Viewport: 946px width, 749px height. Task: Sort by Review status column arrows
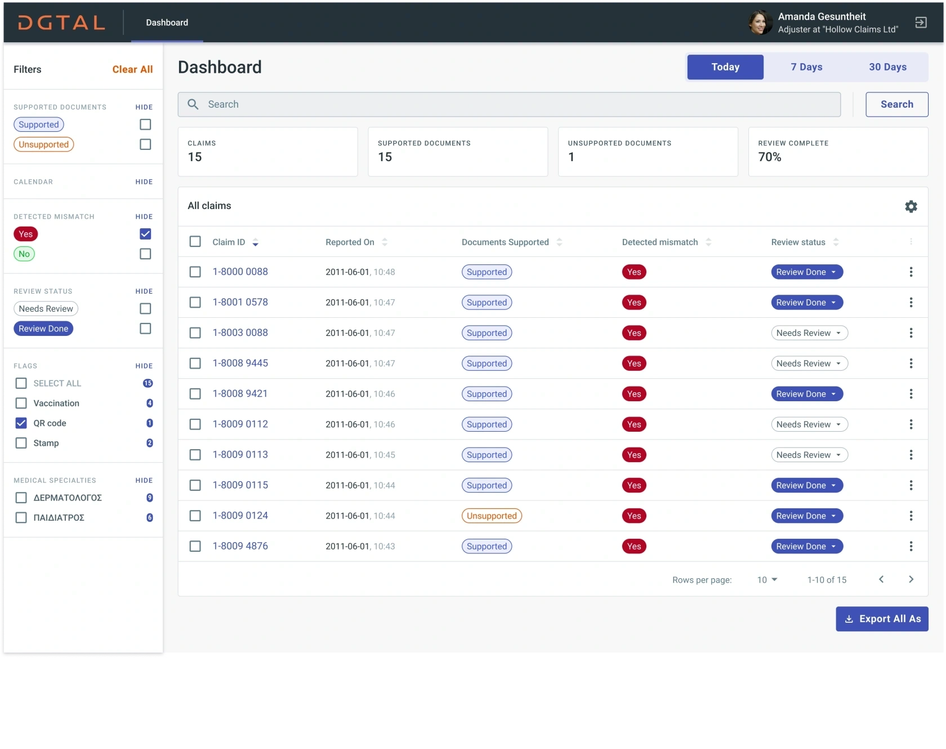(x=836, y=242)
